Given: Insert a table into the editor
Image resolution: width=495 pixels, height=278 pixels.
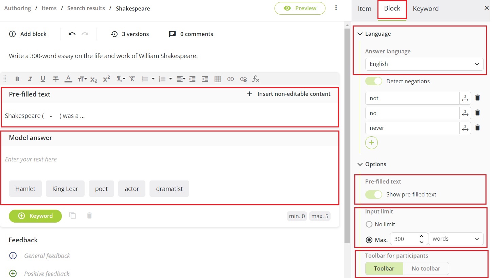Looking at the screenshot, I should coord(218,79).
